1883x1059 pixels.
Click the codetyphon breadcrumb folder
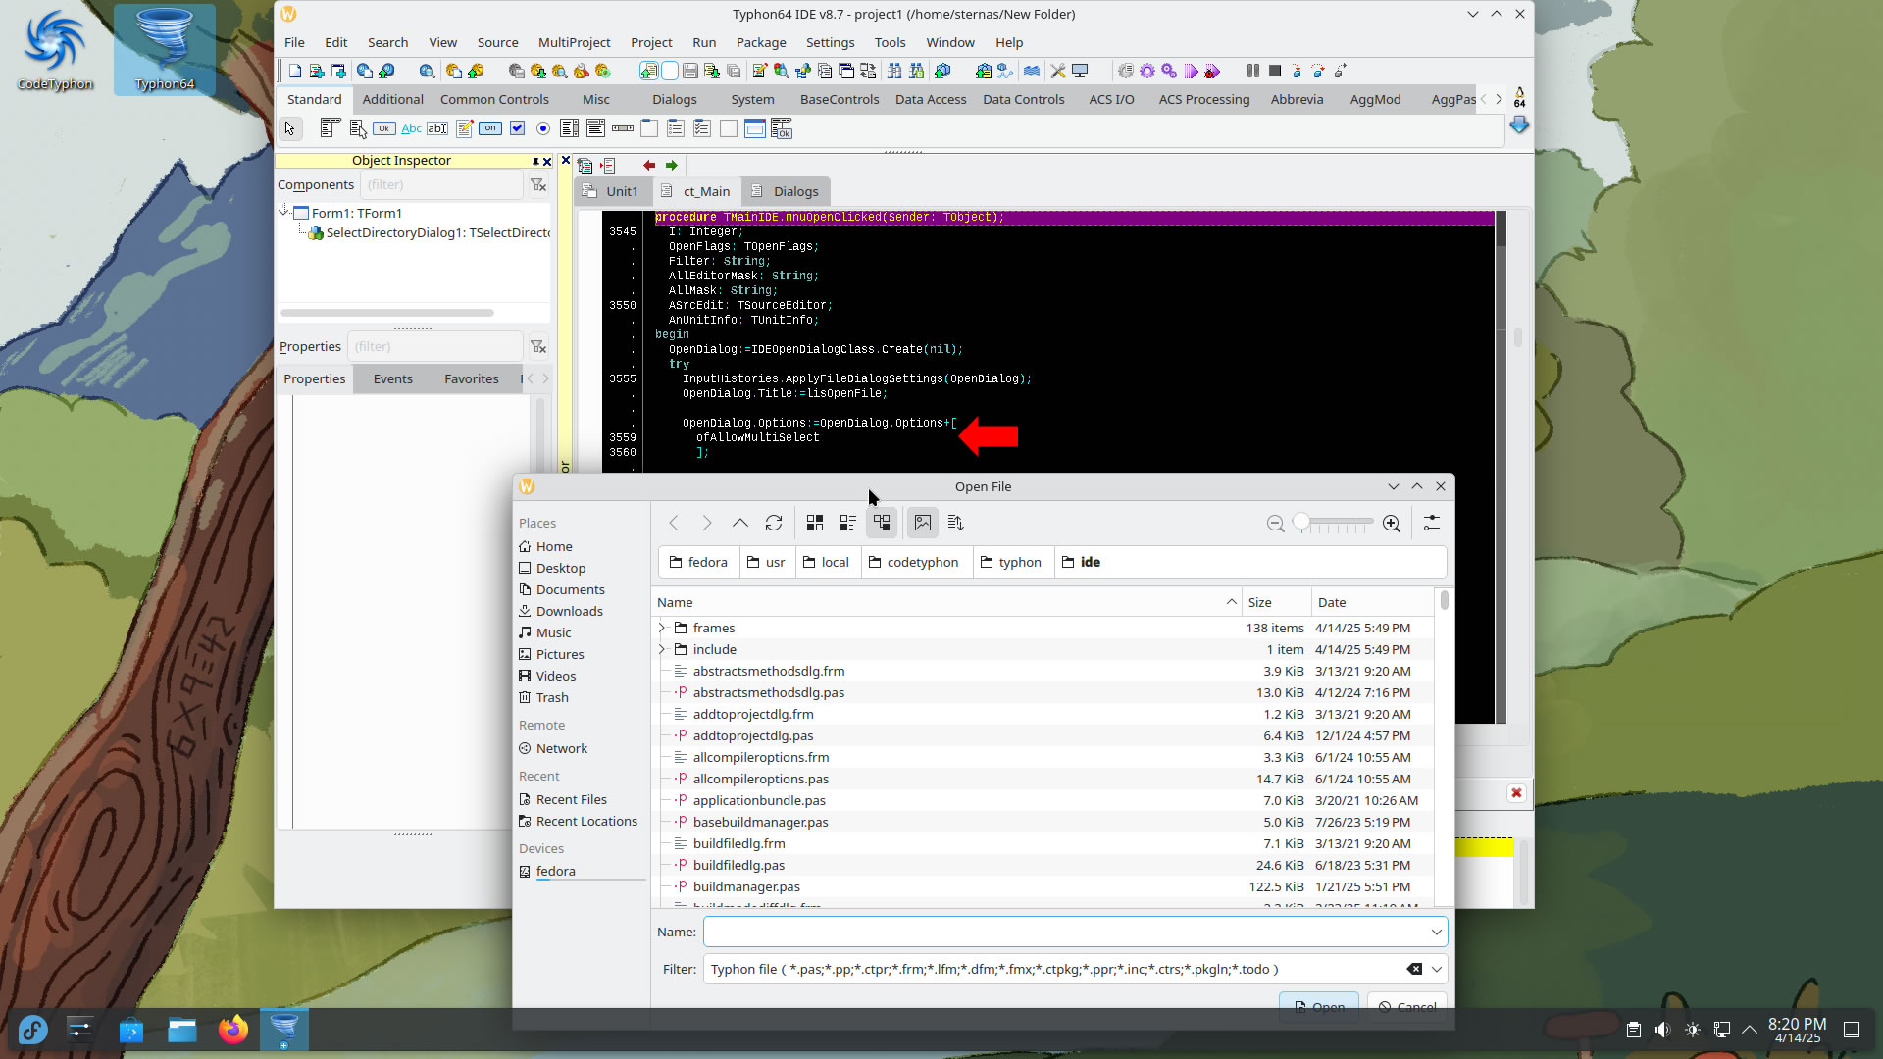(x=913, y=562)
